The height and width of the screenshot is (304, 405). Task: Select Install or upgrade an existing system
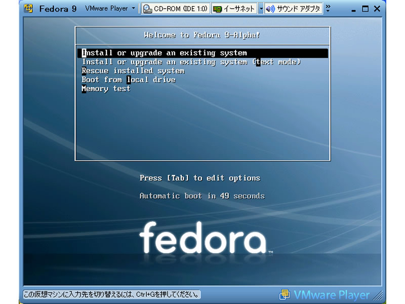pyautogui.click(x=164, y=53)
